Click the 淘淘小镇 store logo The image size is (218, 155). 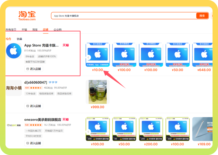[14, 88]
